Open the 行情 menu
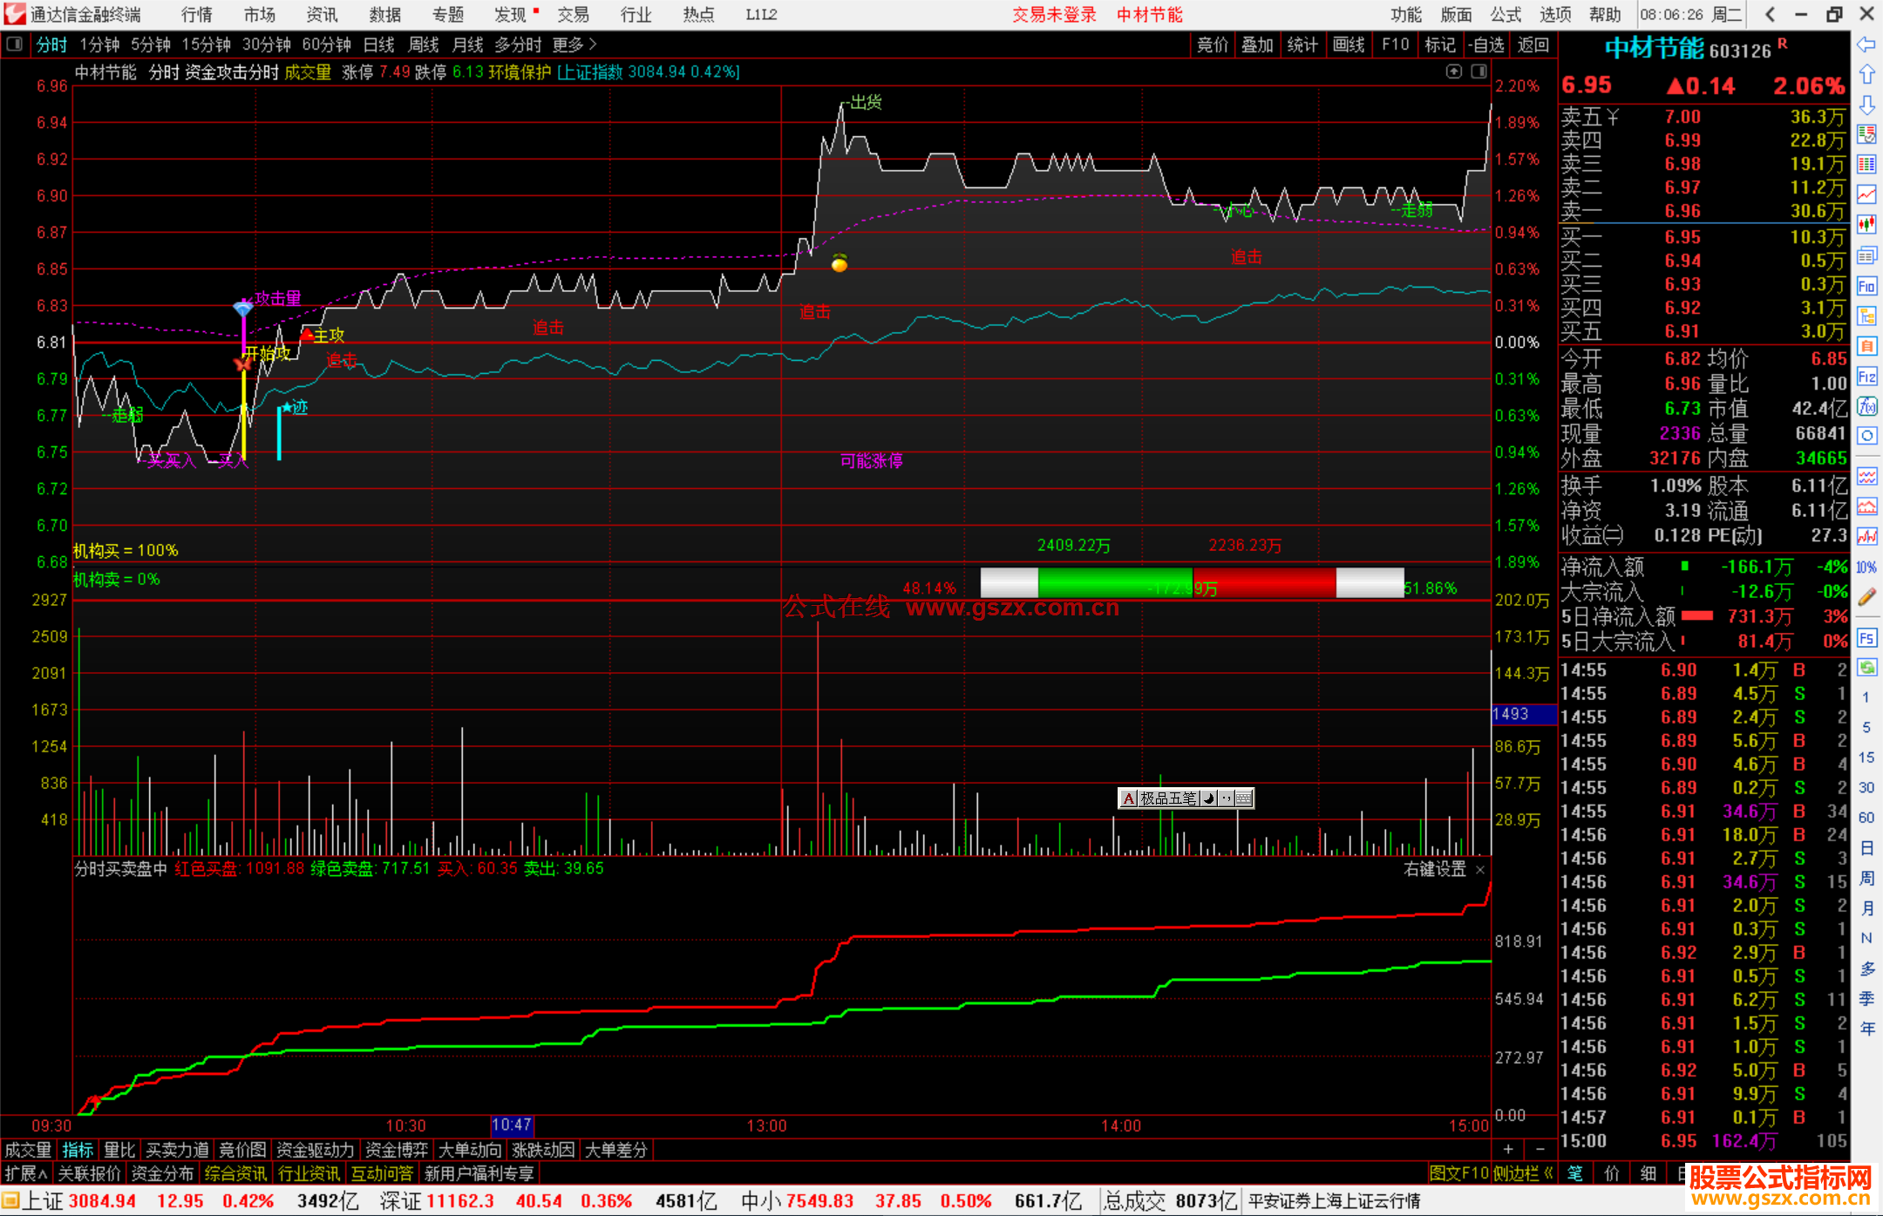1883x1216 pixels. [x=196, y=15]
